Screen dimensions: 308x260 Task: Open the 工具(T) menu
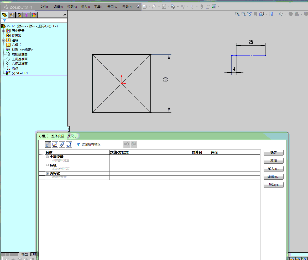tap(98, 7)
